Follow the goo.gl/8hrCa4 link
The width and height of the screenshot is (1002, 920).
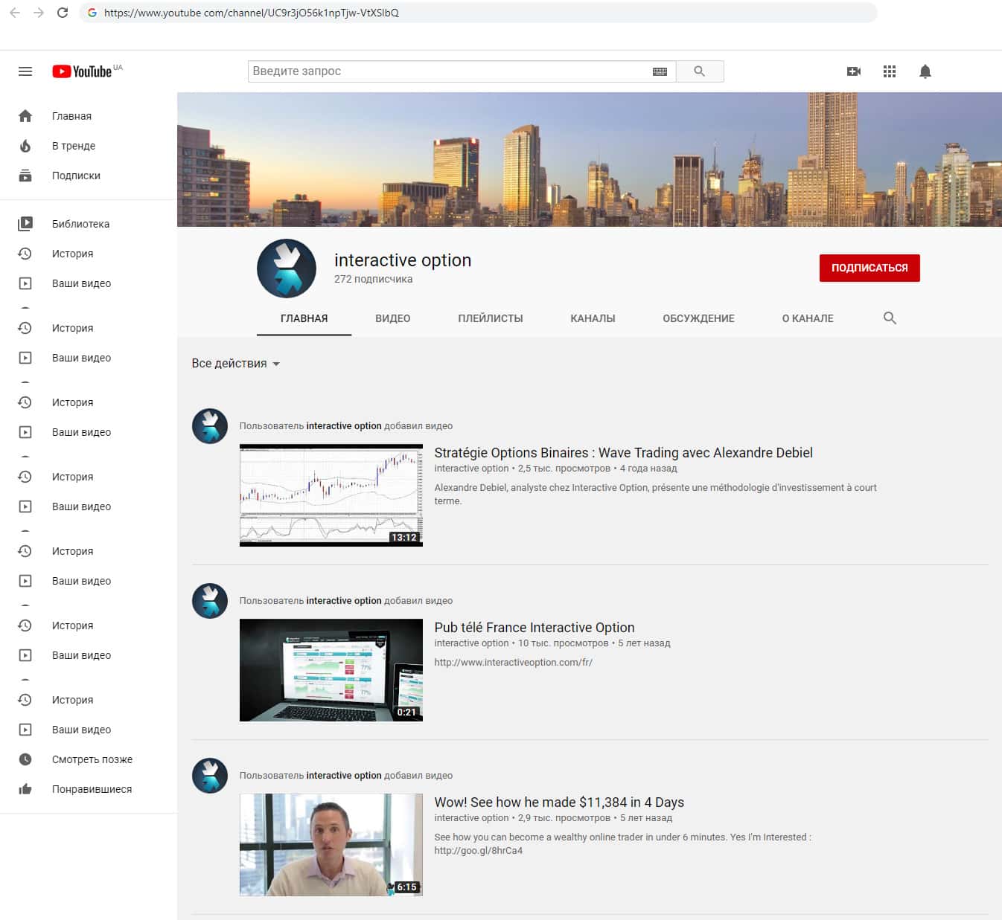(x=479, y=851)
